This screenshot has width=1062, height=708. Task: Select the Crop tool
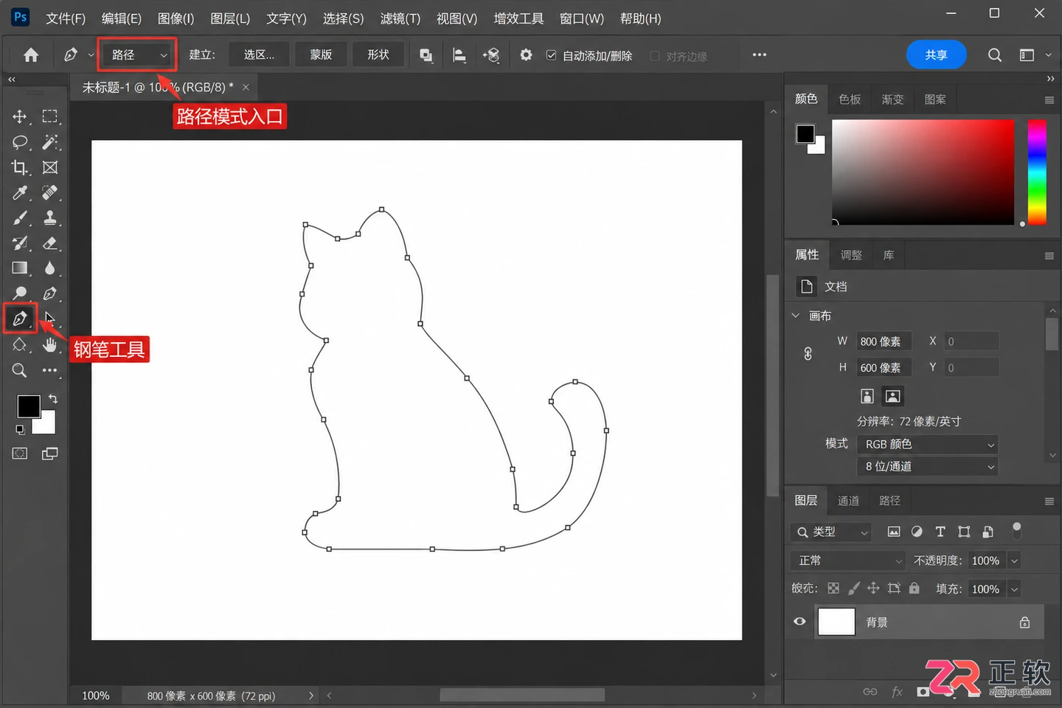pyautogui.click(x=20, y=167)
